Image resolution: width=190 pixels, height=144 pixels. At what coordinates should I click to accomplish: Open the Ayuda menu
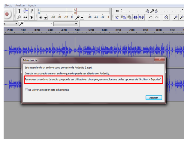[x=32, y=5]
